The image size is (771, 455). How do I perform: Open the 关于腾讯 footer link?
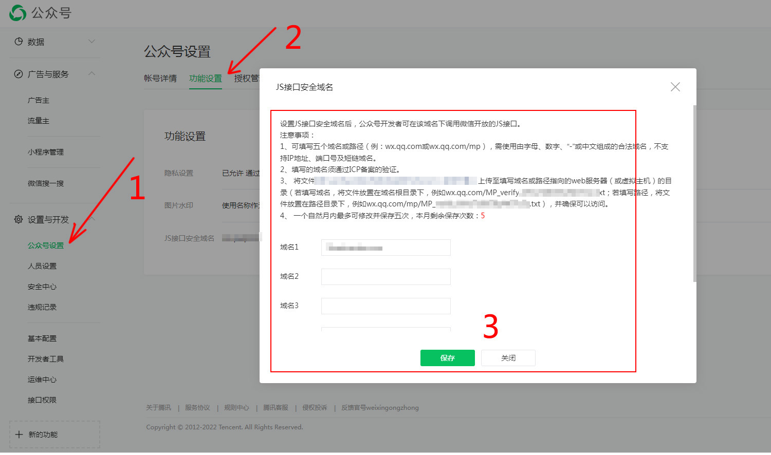coord(158,408)
